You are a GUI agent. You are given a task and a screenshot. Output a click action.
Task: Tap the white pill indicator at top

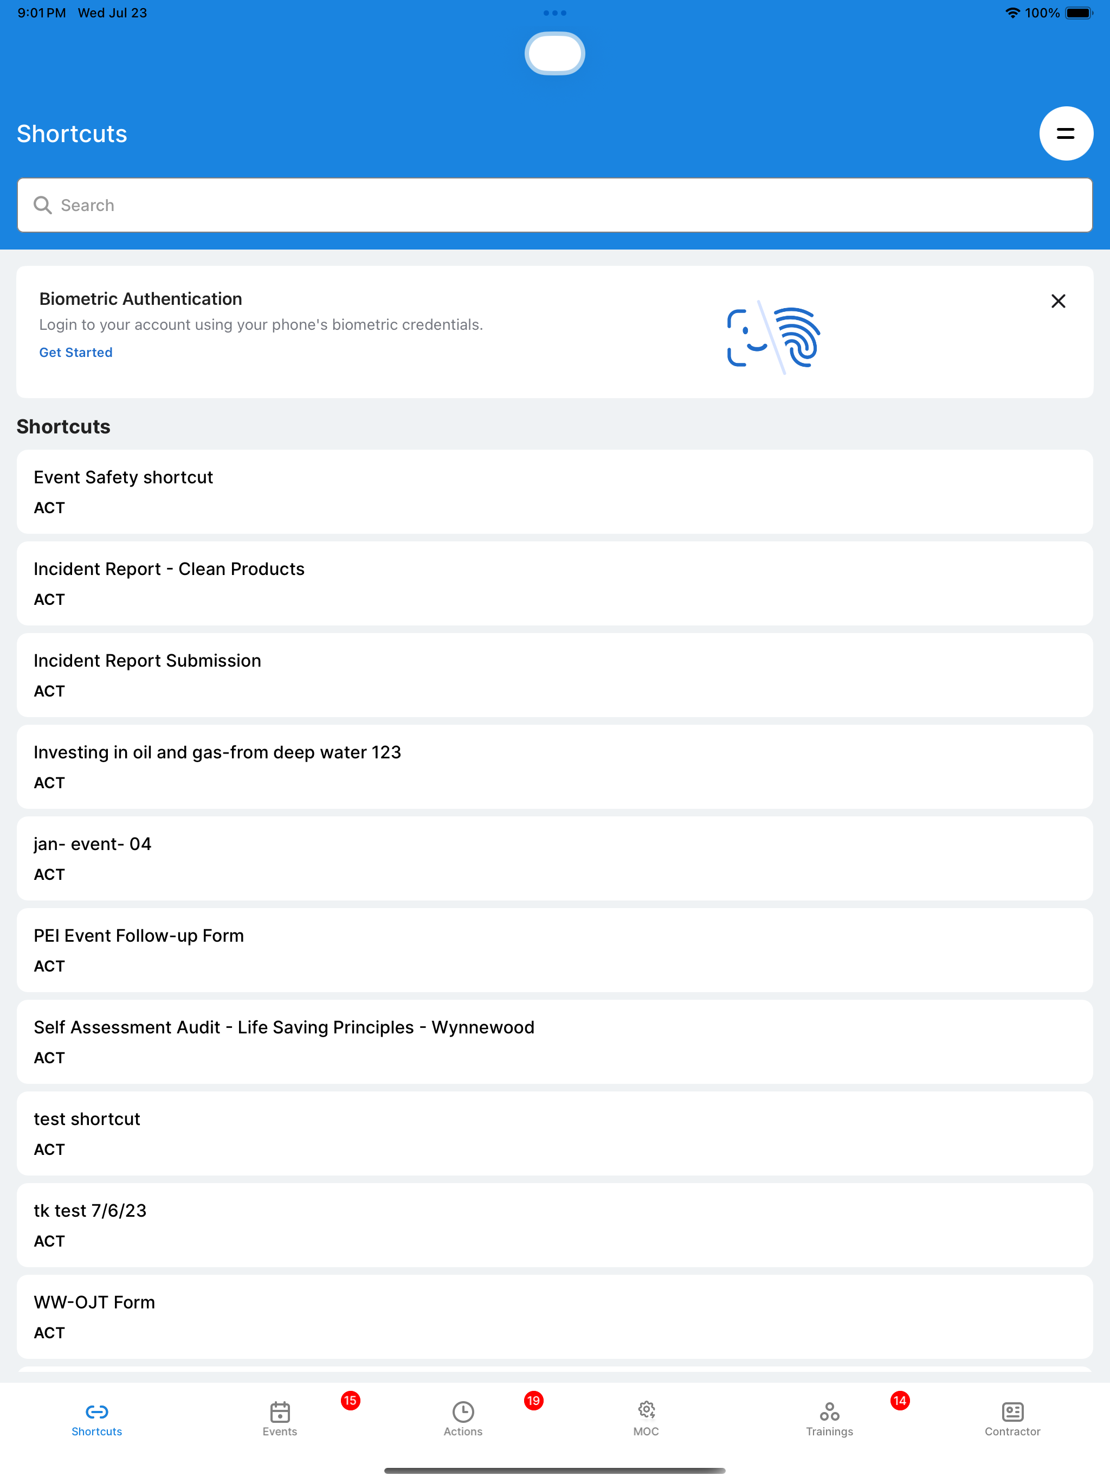tap(554, 54)
